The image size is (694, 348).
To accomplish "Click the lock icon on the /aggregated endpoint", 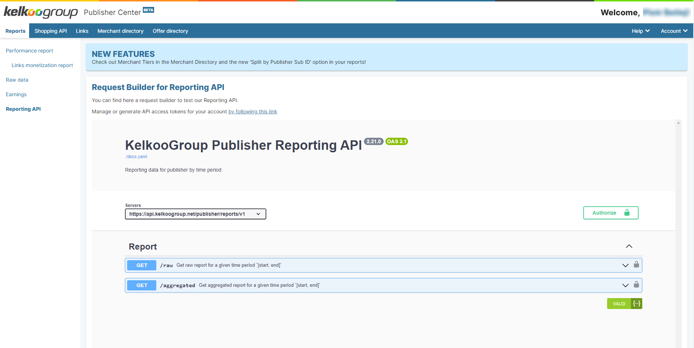I will click(636, 285).
